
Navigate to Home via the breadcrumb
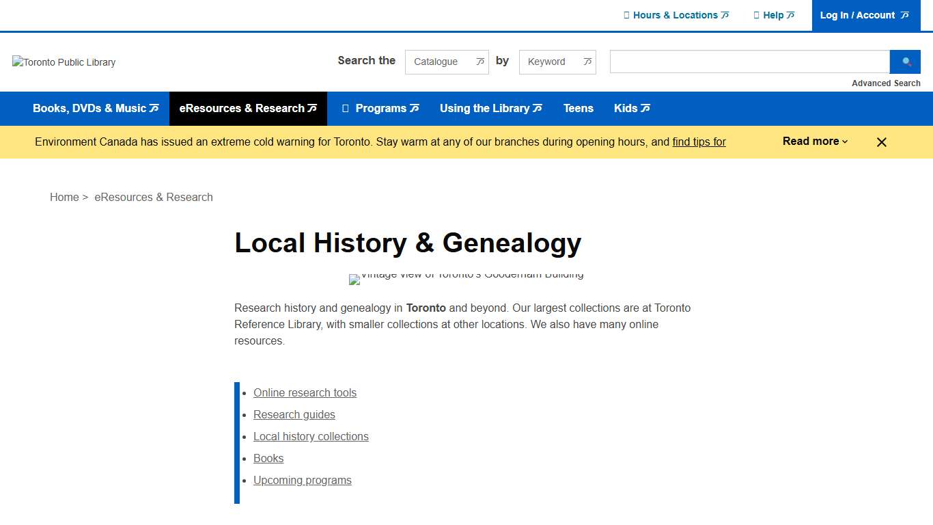tap(64, 197)
